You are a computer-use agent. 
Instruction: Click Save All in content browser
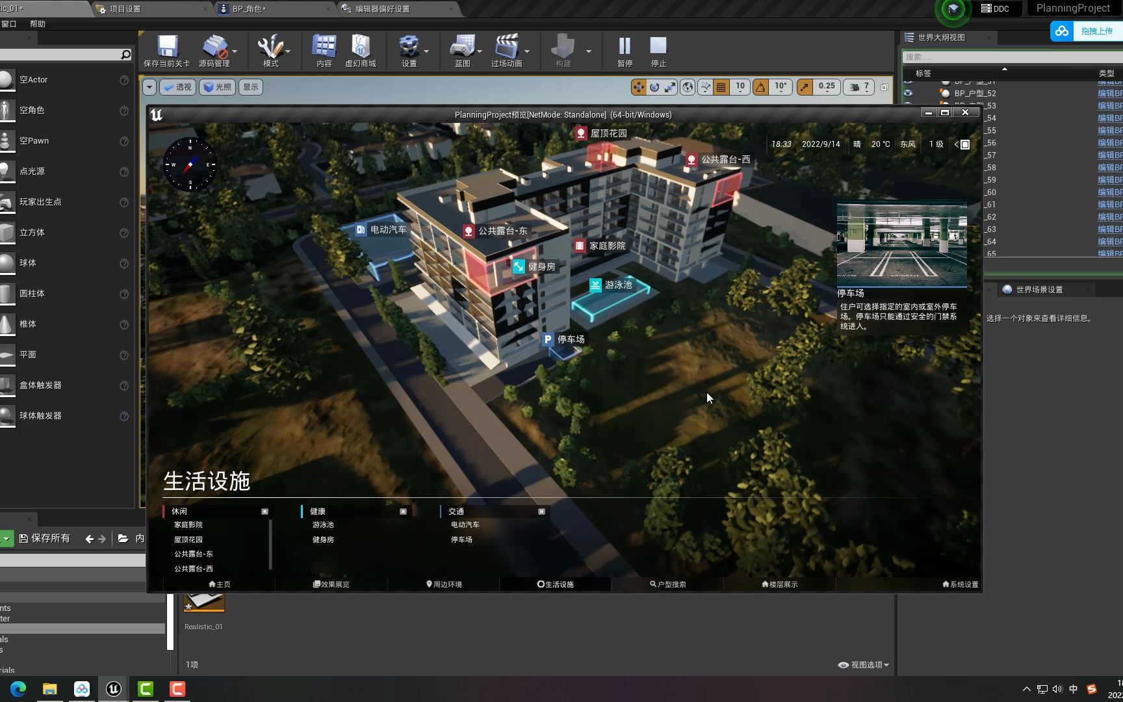coord(44,538)
